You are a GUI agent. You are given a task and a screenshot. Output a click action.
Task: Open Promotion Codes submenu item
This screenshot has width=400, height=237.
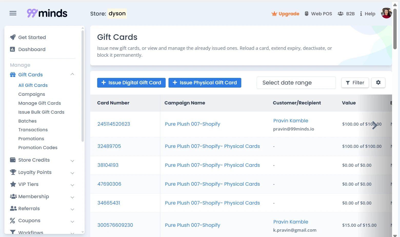coord(38,148)
